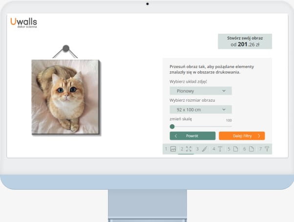This screenshot has width=294, height=222.
Task: Click the Uwalls logo
Action: (x=23, y=22)
